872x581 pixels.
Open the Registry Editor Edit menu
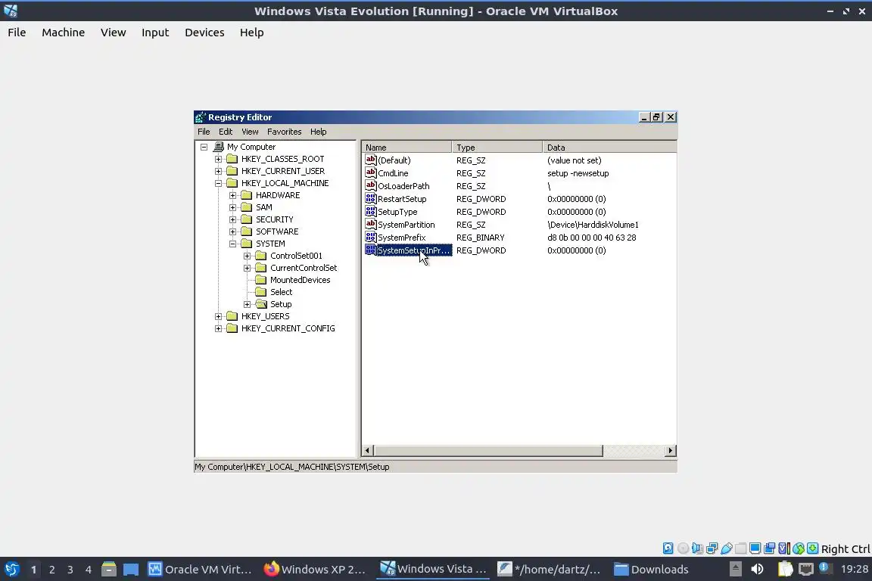[x=226, y=132]
